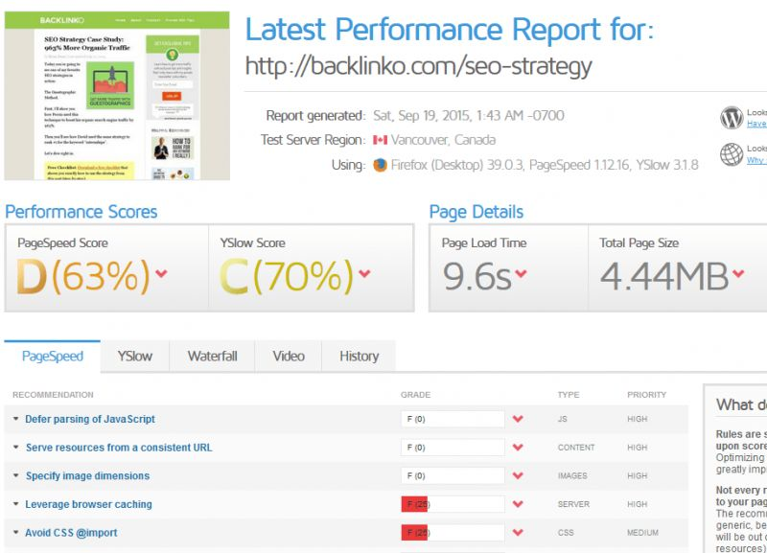
Task: Expand Avoid CSS @import triangle
Action: 15,533
